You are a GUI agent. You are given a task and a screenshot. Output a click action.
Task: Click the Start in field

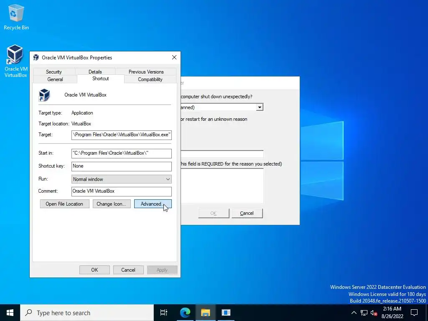[x=122, y=153]
